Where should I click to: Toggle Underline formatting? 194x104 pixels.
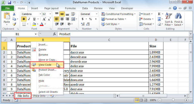coord(34,19)
